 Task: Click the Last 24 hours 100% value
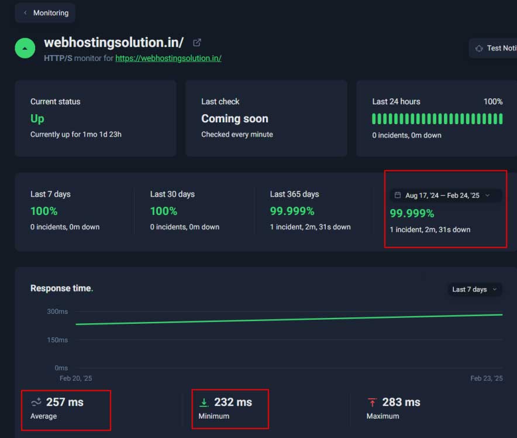click(493, 102)
